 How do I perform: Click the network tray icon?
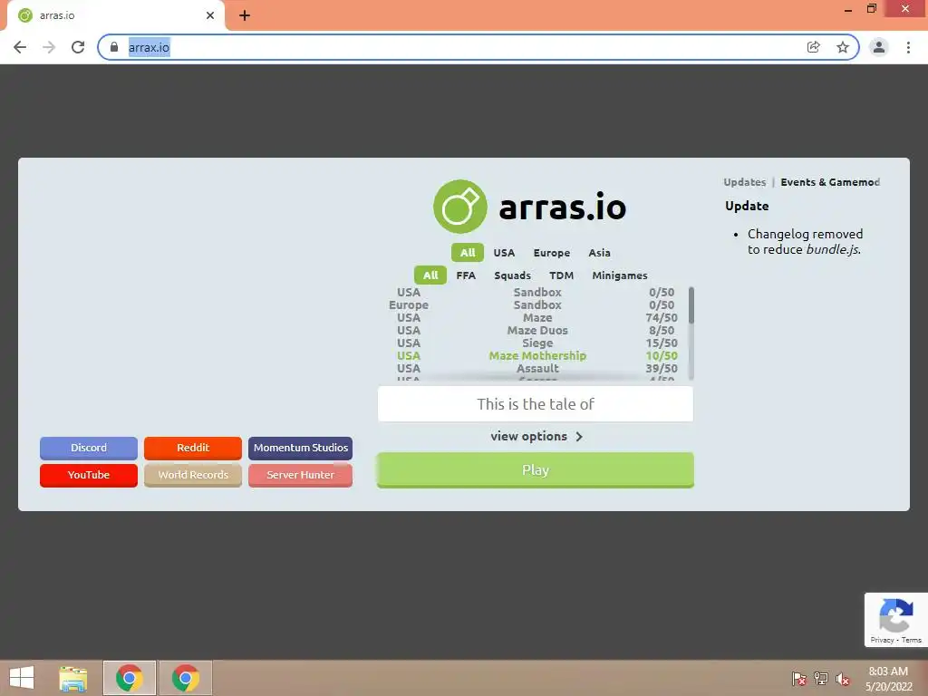pos(821,679)
